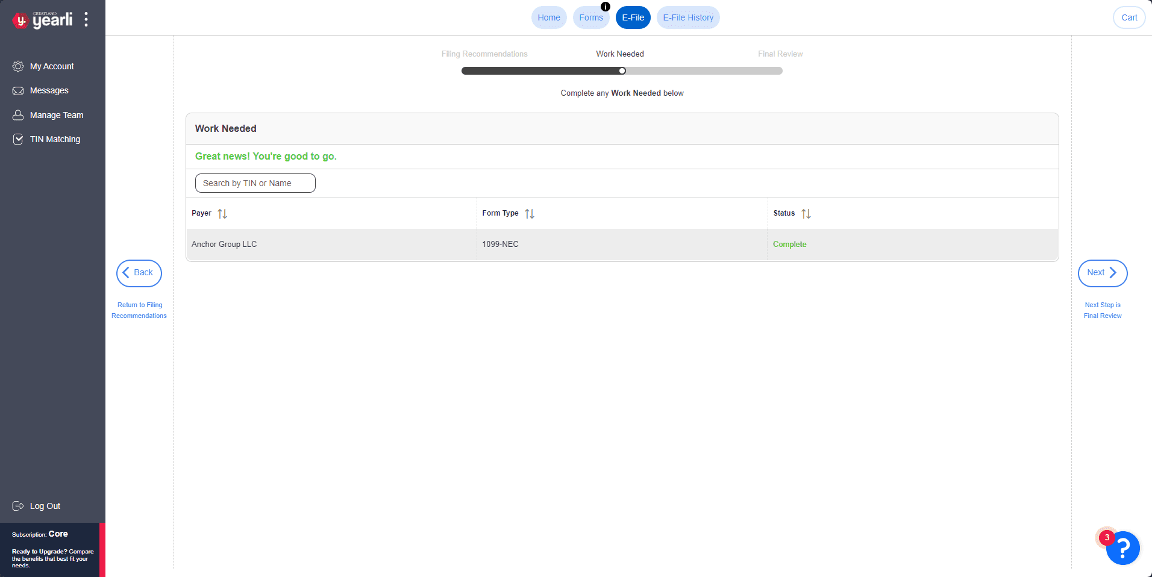Focus the Search by TIN or Name field
This screenshot has height=577, width=1152.
[x=255, y=183]
